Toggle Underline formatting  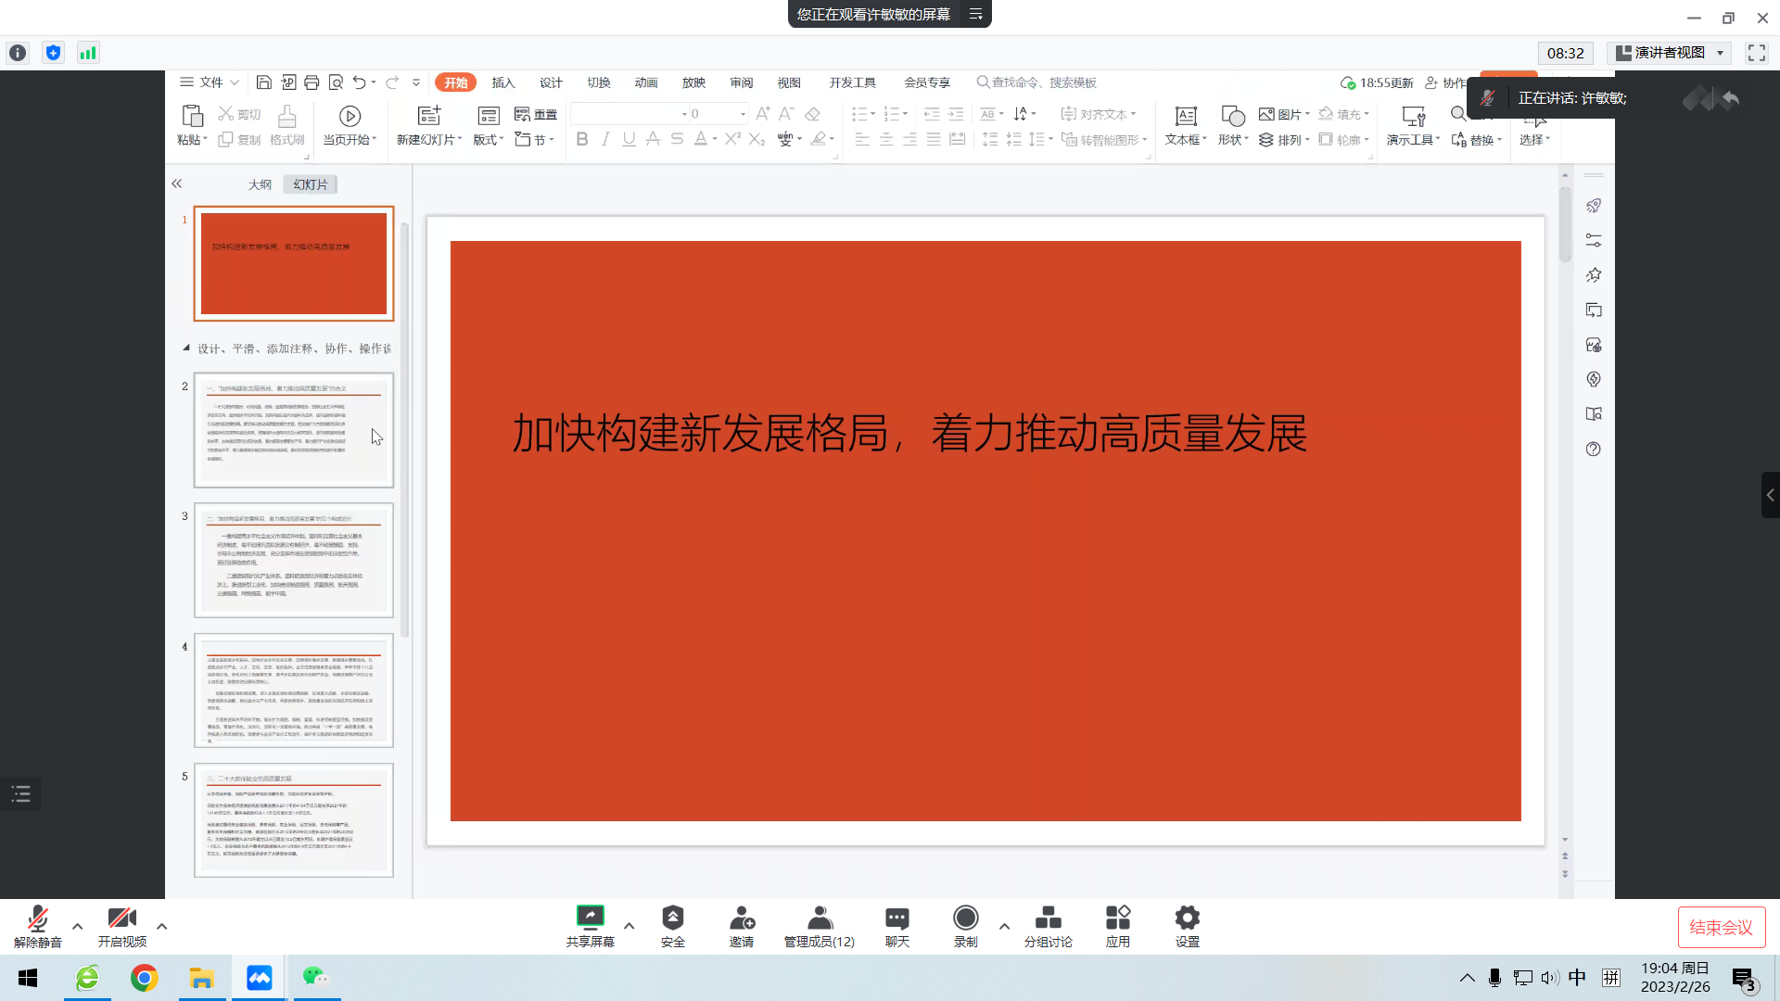click(629, 139)
